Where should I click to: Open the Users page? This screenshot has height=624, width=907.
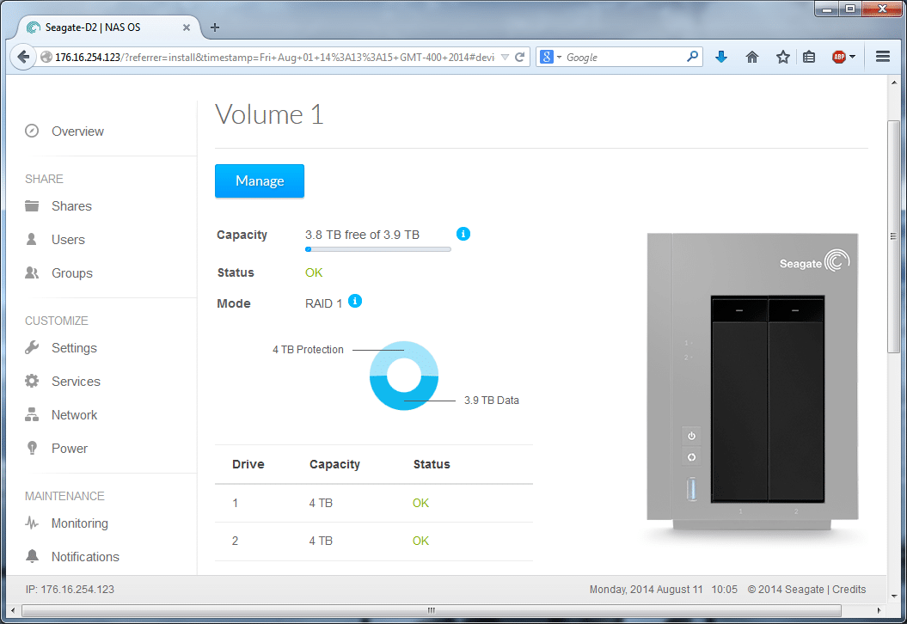click(x=68, y=240)
